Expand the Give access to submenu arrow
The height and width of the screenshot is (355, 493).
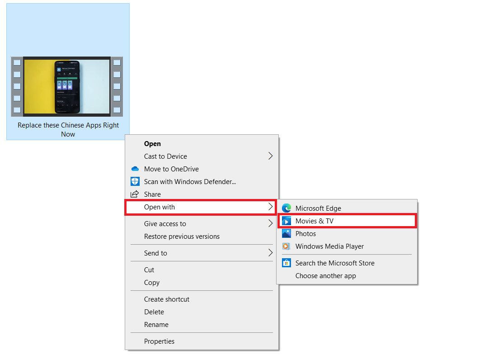[270, 223]
